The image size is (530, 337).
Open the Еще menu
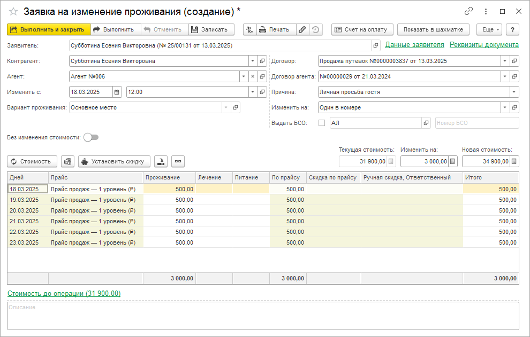point(489,29)
